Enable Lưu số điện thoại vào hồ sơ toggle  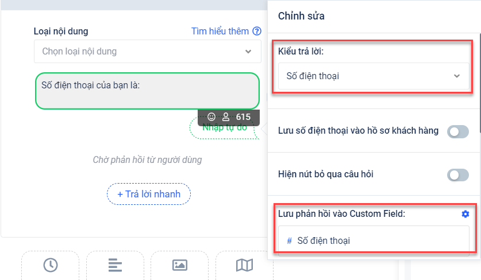(458, 132)
